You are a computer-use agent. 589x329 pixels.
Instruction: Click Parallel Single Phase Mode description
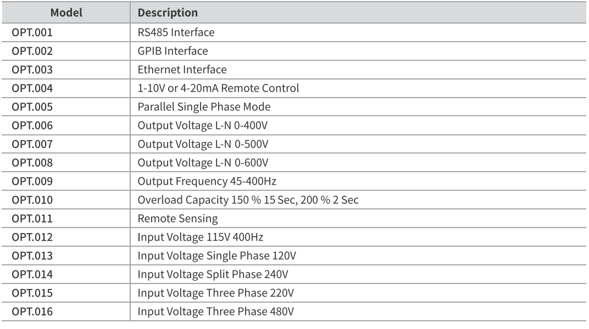[x=204, y=107]
